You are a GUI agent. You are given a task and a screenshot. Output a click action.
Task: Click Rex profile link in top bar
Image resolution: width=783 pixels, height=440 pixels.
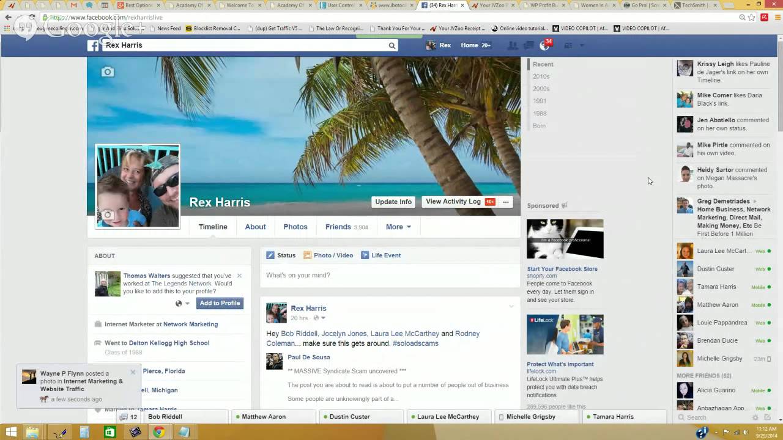click(x=439, y=45)
